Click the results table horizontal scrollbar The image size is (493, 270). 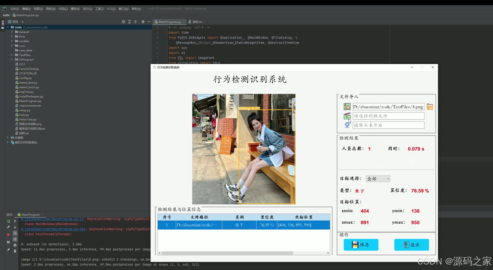227,253
